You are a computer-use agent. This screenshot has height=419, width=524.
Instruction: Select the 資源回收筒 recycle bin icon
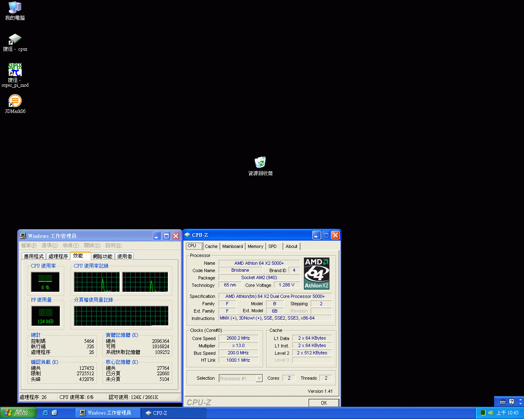point(260,166)
